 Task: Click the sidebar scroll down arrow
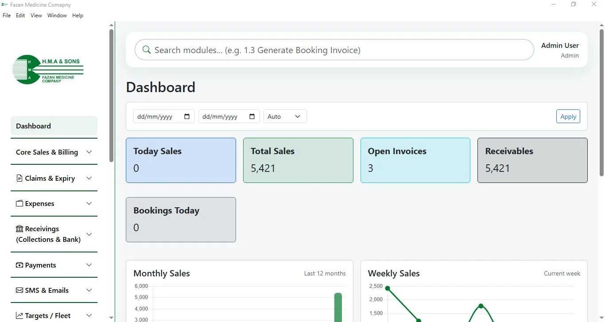tap(112, 318)
